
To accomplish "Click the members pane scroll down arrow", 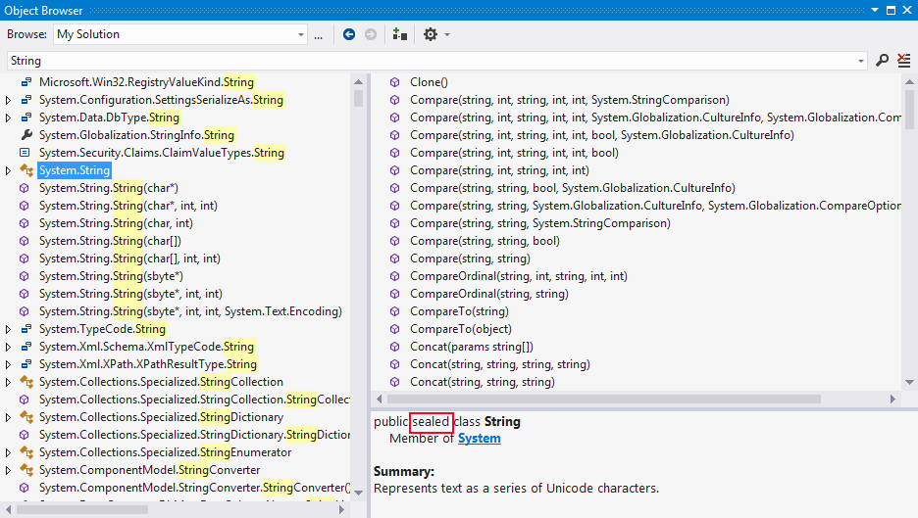I will pos(909,382).
